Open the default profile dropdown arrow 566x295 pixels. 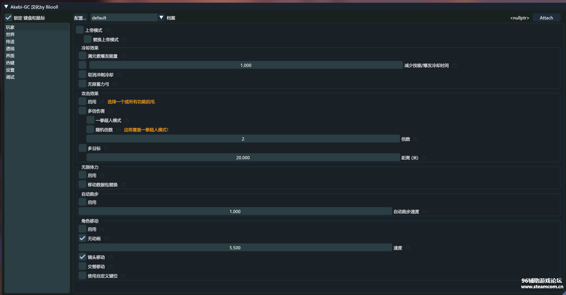pyautogui.click(x=161, y=18)
